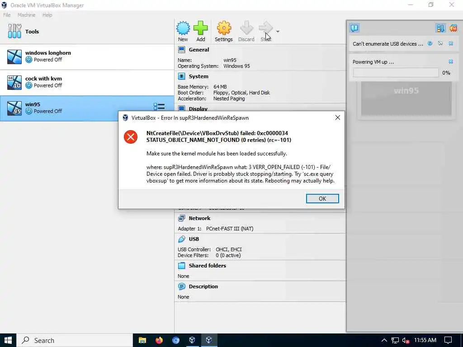Open the Chromium browser taskbar icon
The width and height of the screenshot is (463, 347).
click(176, 340)
